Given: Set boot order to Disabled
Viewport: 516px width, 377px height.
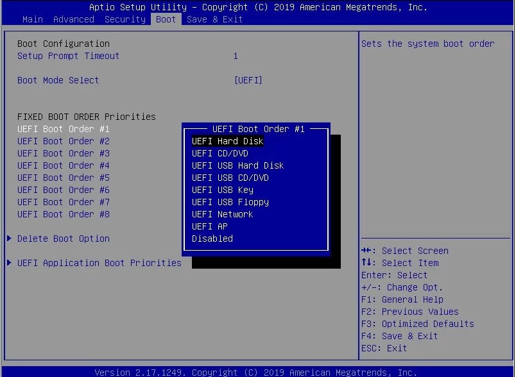Looking at the screenshot, I should coord(212,239).
